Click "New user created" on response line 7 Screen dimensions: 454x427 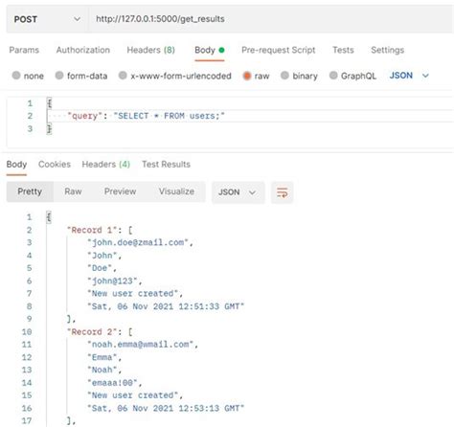coord(133,294)
